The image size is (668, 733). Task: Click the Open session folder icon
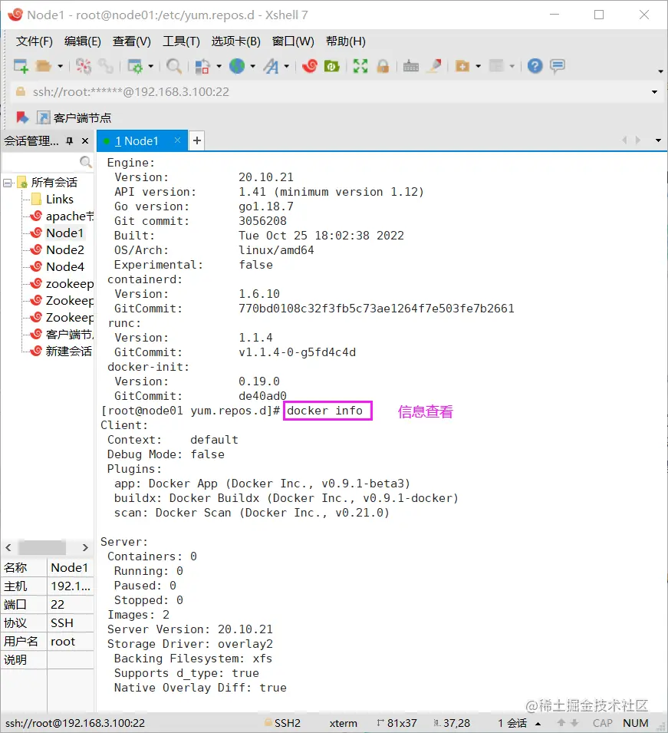44,66
